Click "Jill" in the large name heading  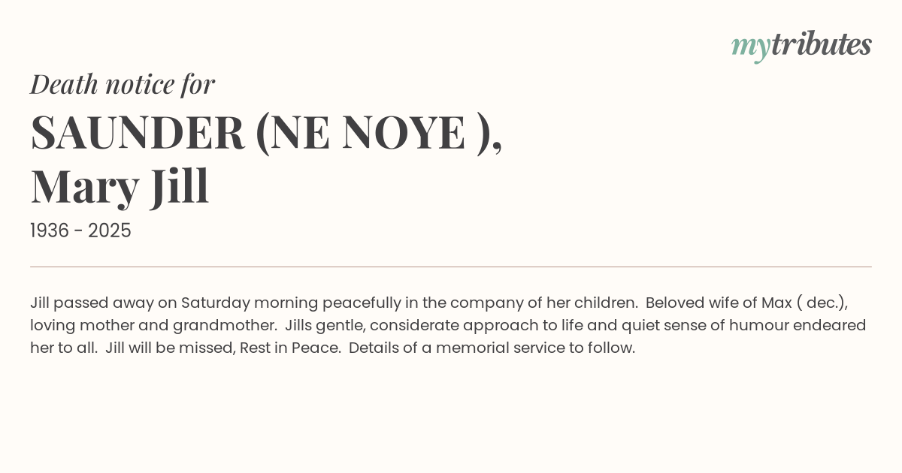179,186
